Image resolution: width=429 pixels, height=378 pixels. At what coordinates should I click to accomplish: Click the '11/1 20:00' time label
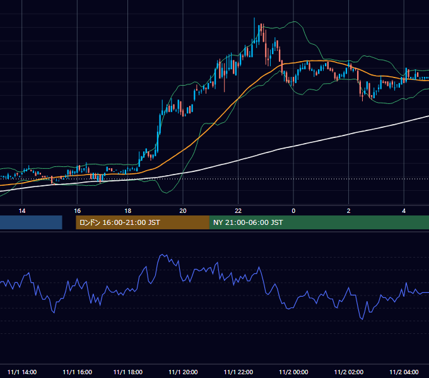click(x=183, y=372)
